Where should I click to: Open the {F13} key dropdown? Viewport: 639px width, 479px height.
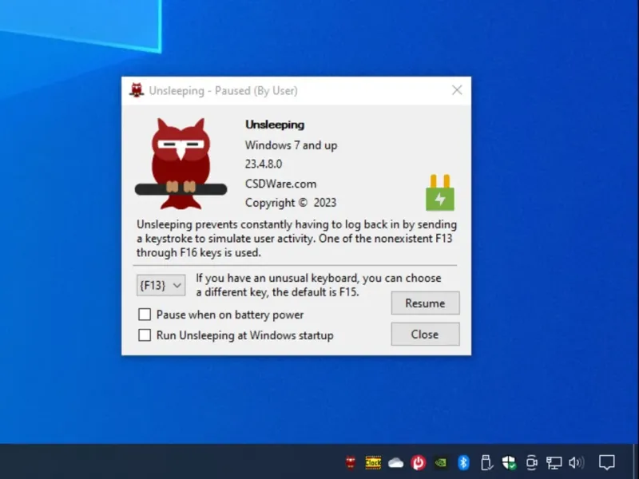(x=161, y=285)
